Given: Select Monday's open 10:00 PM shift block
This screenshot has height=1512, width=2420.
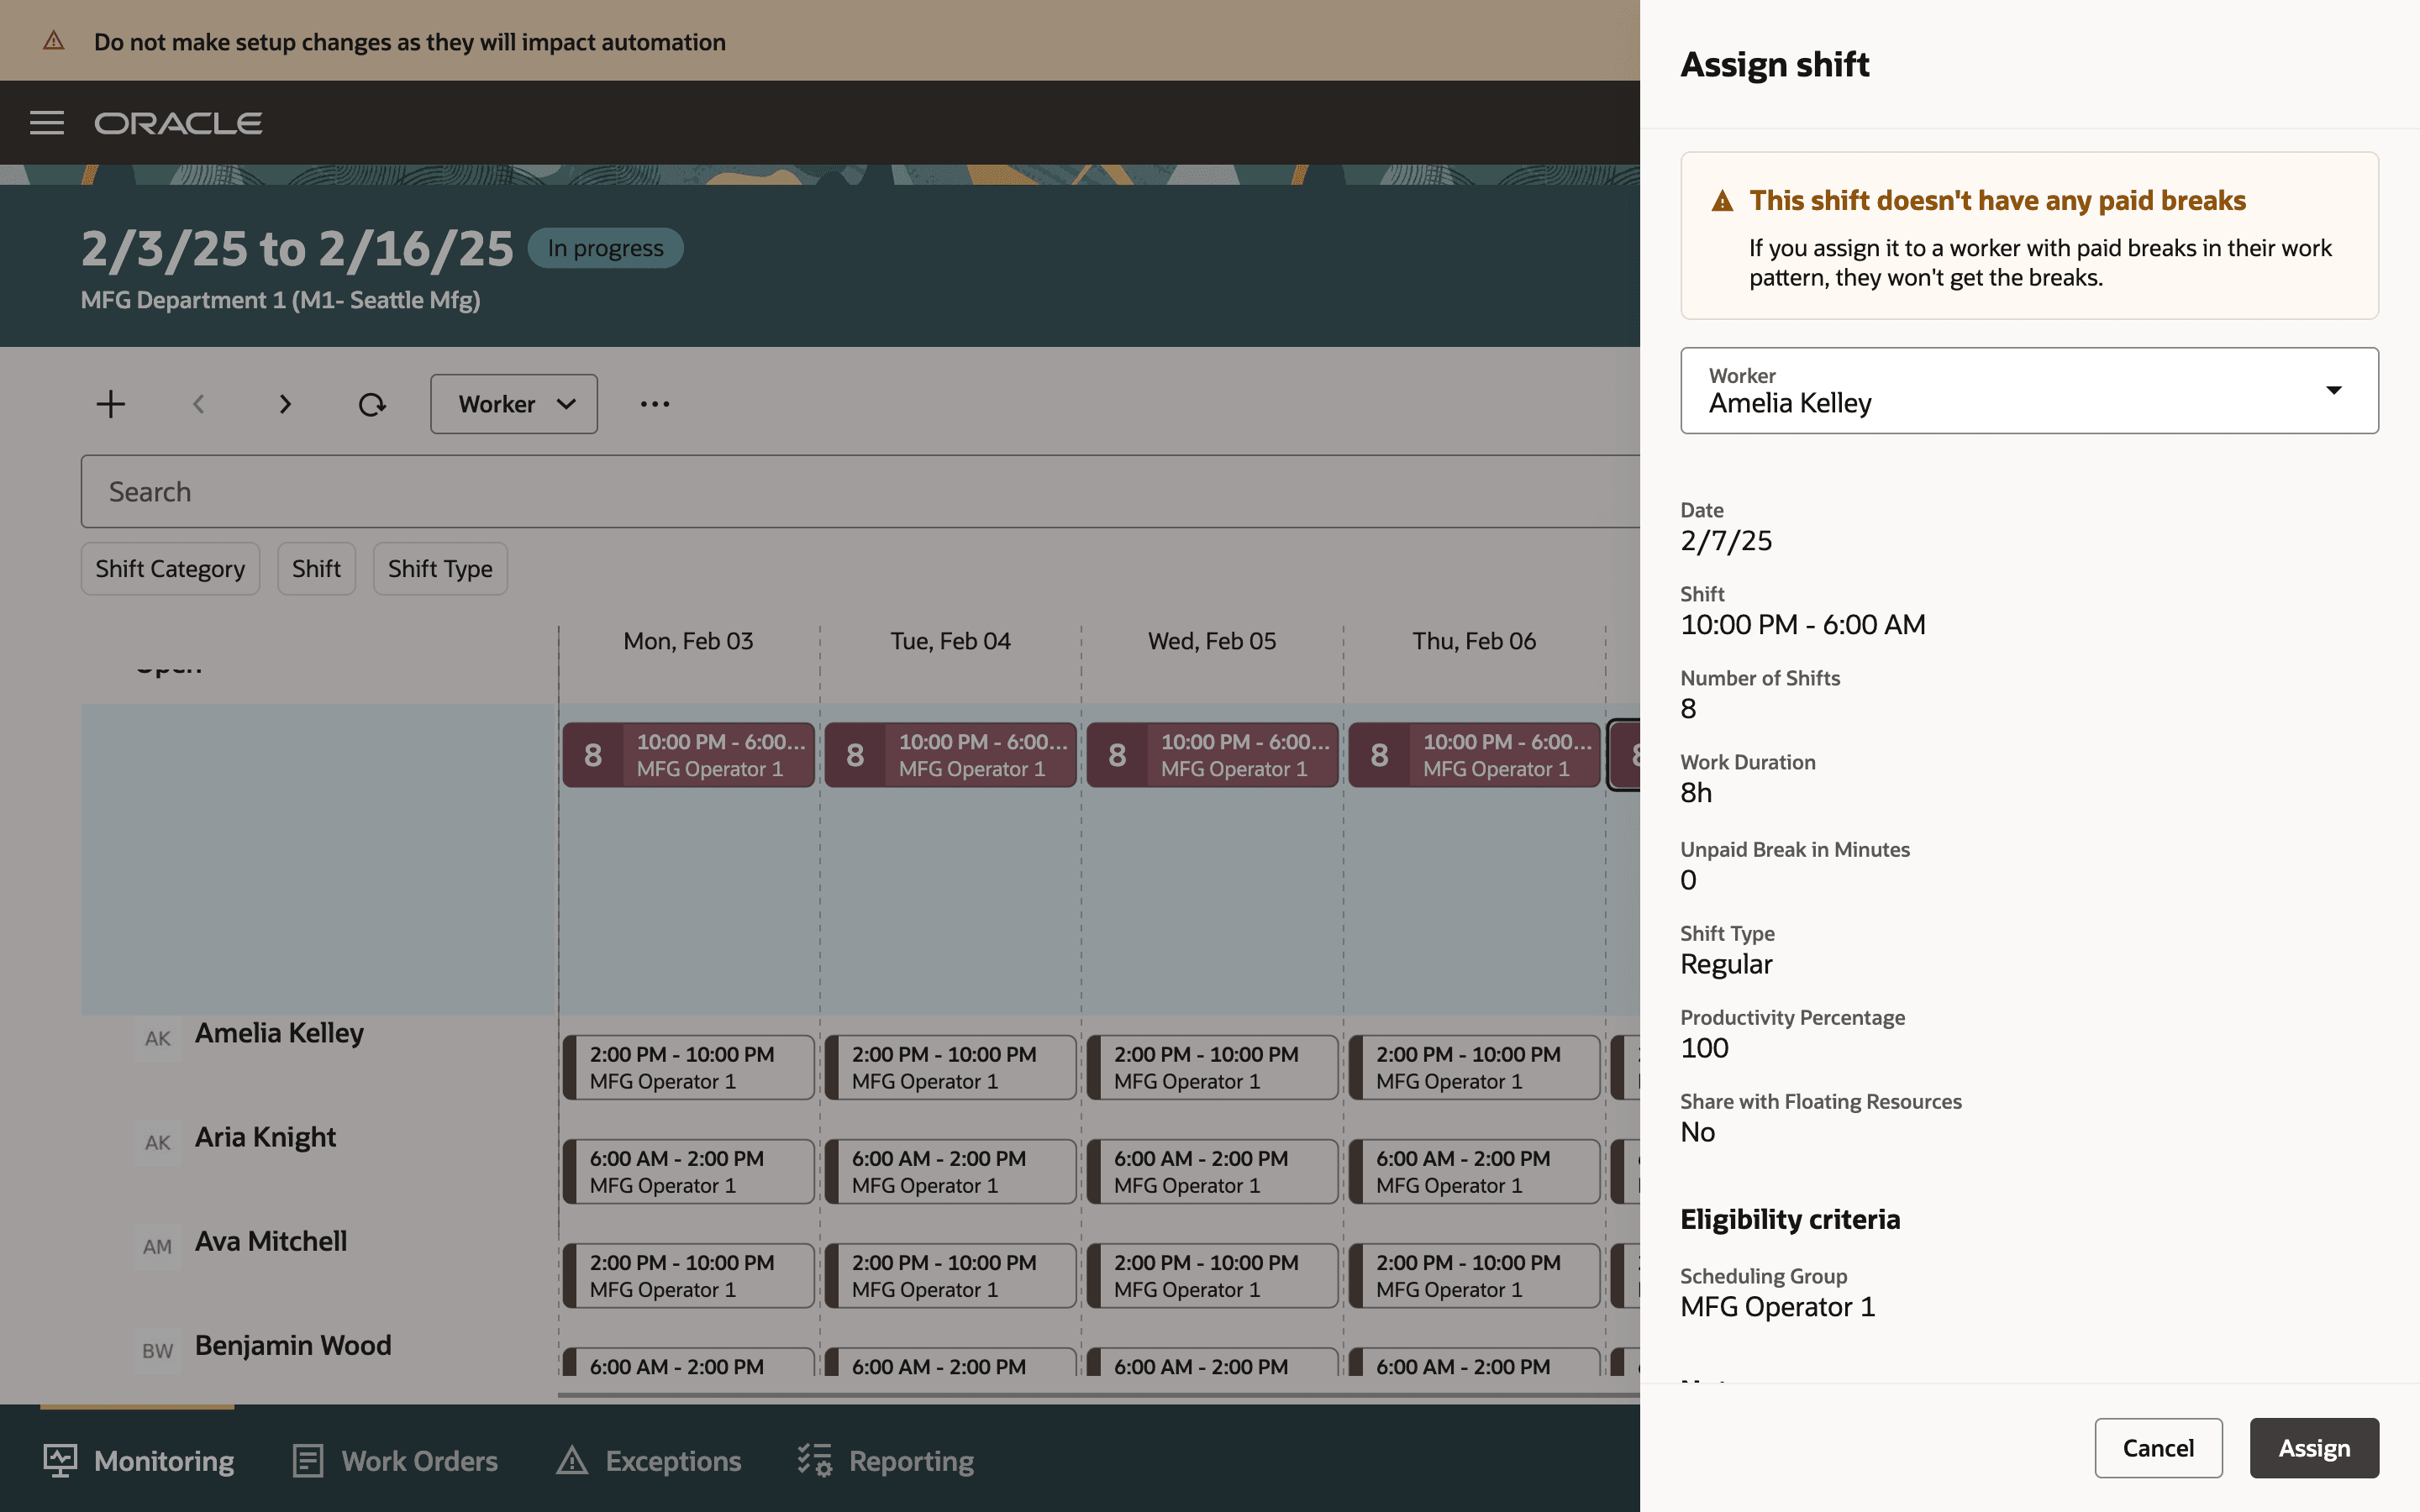Looking at the screenshot, I should click(x=689, y=755).
